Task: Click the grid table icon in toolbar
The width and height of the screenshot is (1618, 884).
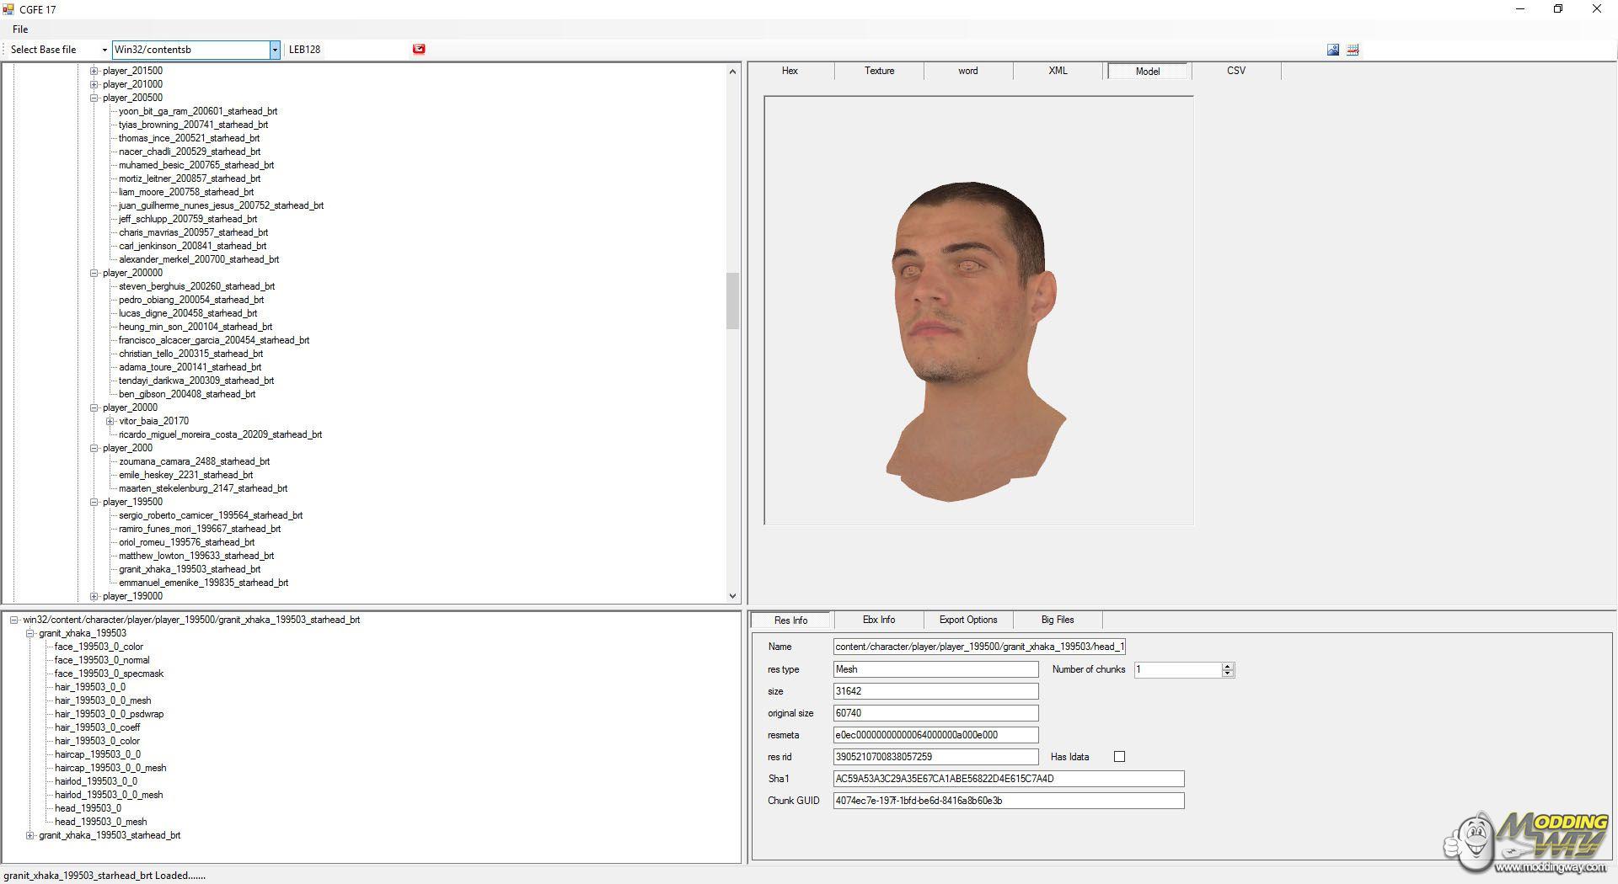Action: (1353, 50)
